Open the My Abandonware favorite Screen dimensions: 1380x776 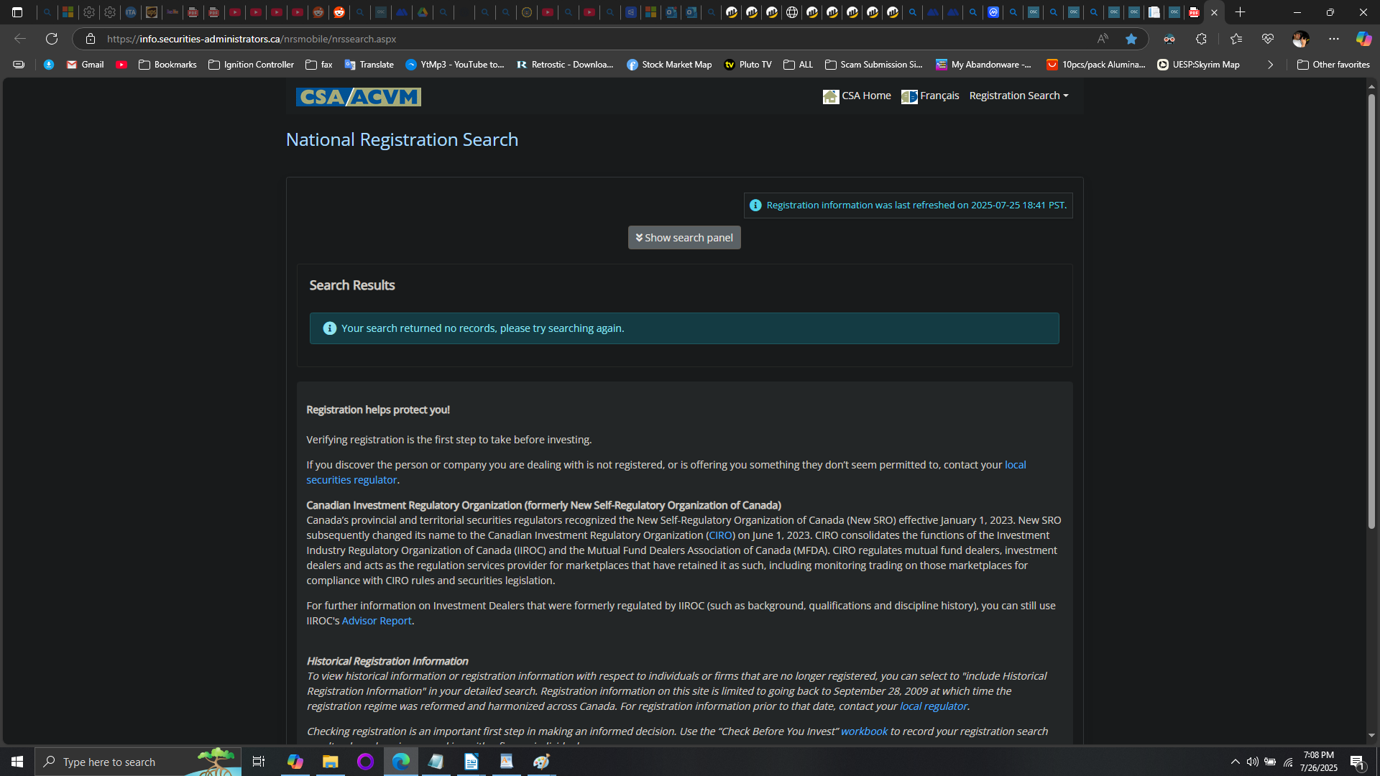click(x=984, y=65)
